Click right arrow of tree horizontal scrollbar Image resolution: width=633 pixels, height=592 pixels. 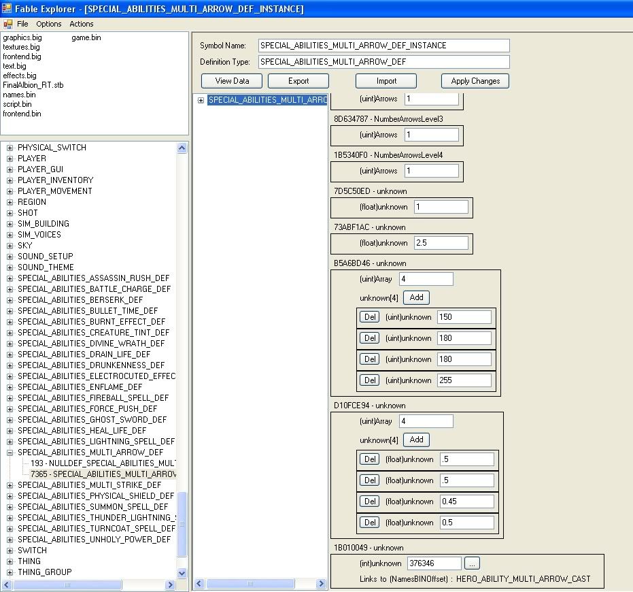170,585
